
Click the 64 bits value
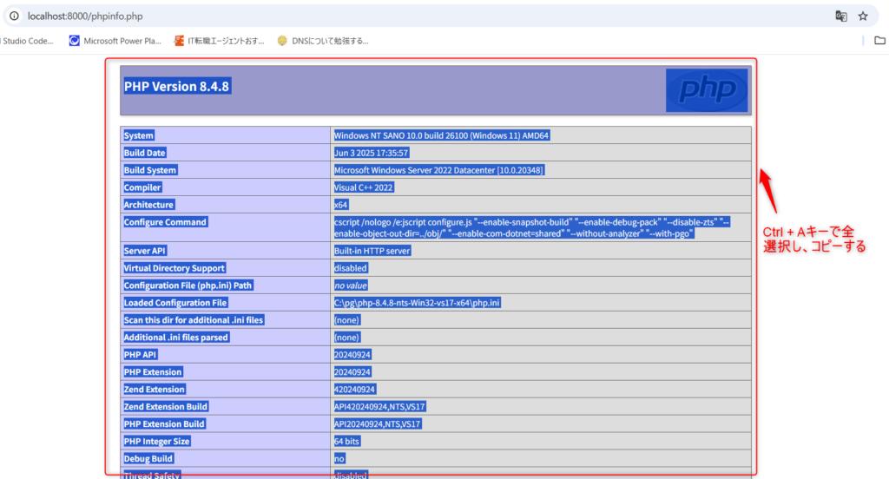346,441
